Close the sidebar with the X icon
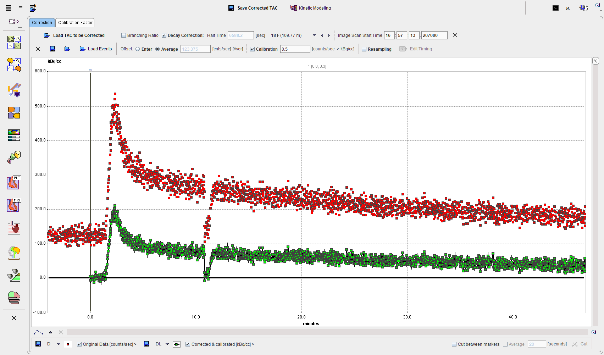Viewport: 604px width, 355px height. pyautogui.click(x=14, y=318)
